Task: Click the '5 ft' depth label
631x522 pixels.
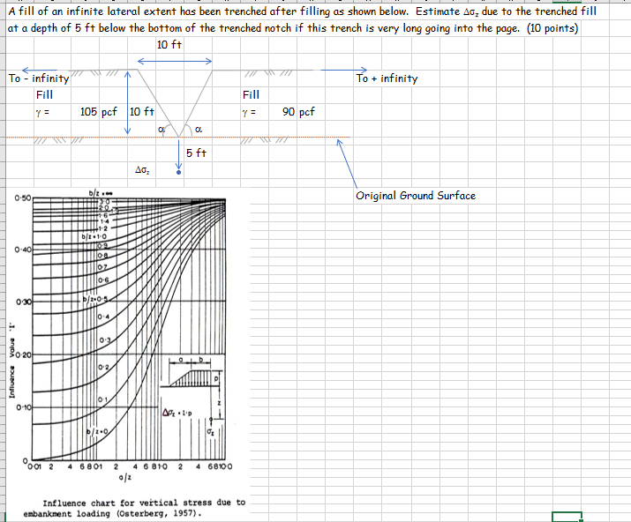Action: tap(196, 153)
